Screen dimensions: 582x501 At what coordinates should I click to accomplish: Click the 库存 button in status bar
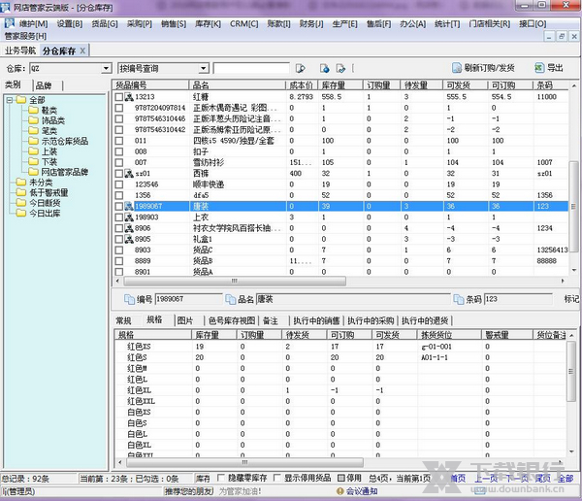[x=203, y=479]
